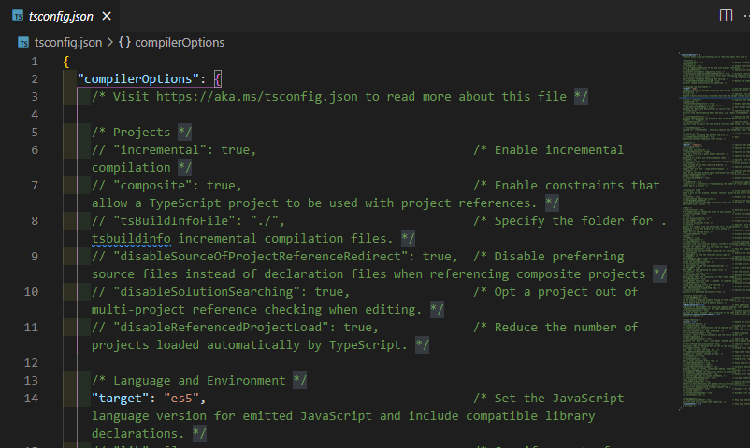
Task: Click the Split Editor Right icon
Action: 726,16
